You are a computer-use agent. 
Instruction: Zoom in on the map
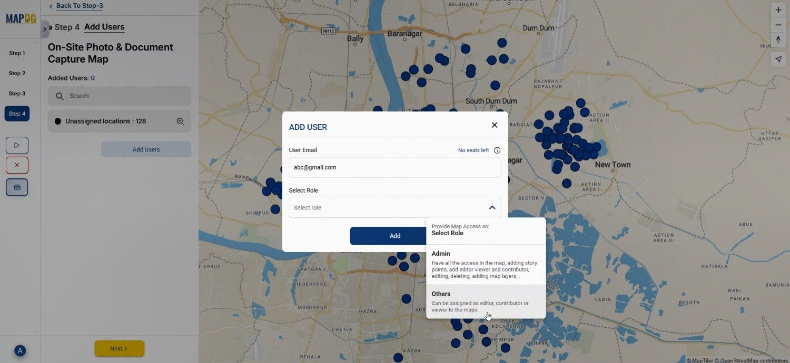pyautogui.click(x=778, y=10)
